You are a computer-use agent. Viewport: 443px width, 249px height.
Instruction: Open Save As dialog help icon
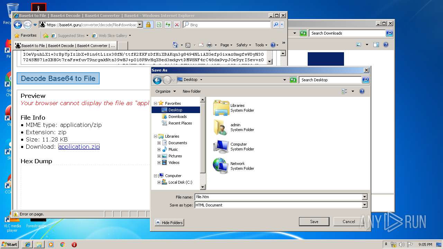tap(362, 91)
